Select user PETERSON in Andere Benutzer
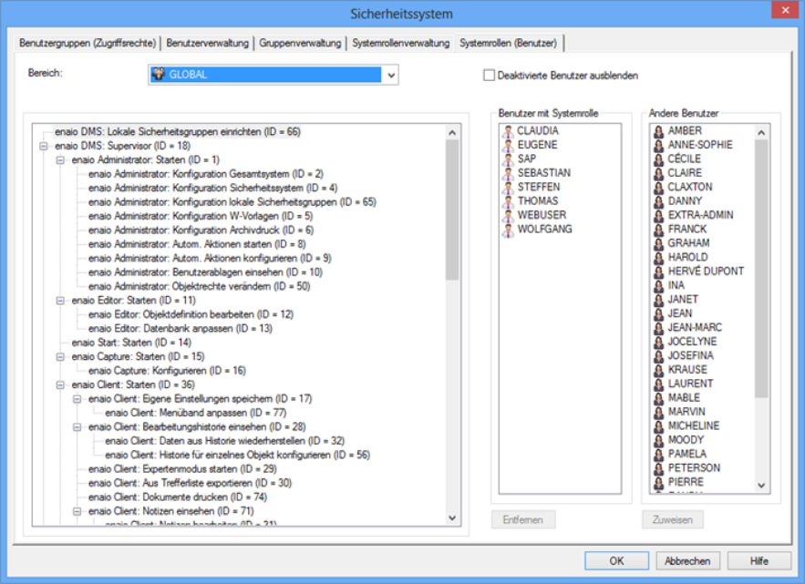805x584 pixels. (x=694, y=468)
